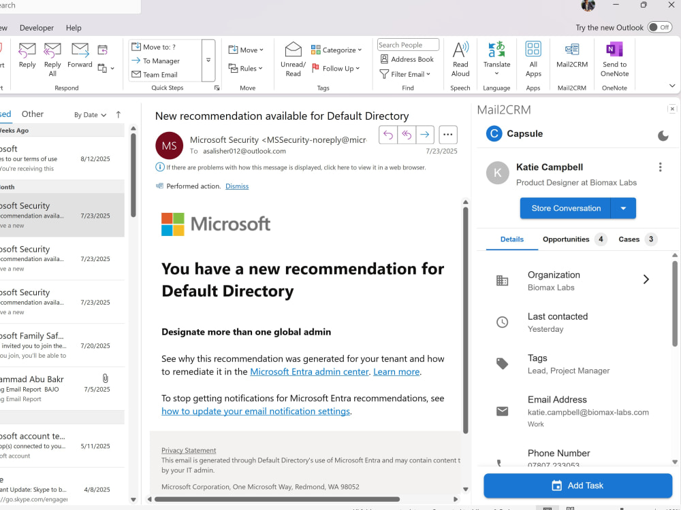Click the Mail2CRM ribbon icon
This screenshot has width=681, height=510.
pos(572,55)
